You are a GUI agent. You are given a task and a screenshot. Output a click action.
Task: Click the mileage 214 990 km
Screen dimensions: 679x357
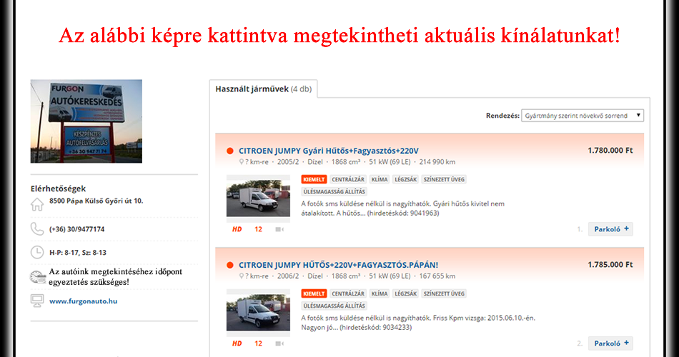437,162
